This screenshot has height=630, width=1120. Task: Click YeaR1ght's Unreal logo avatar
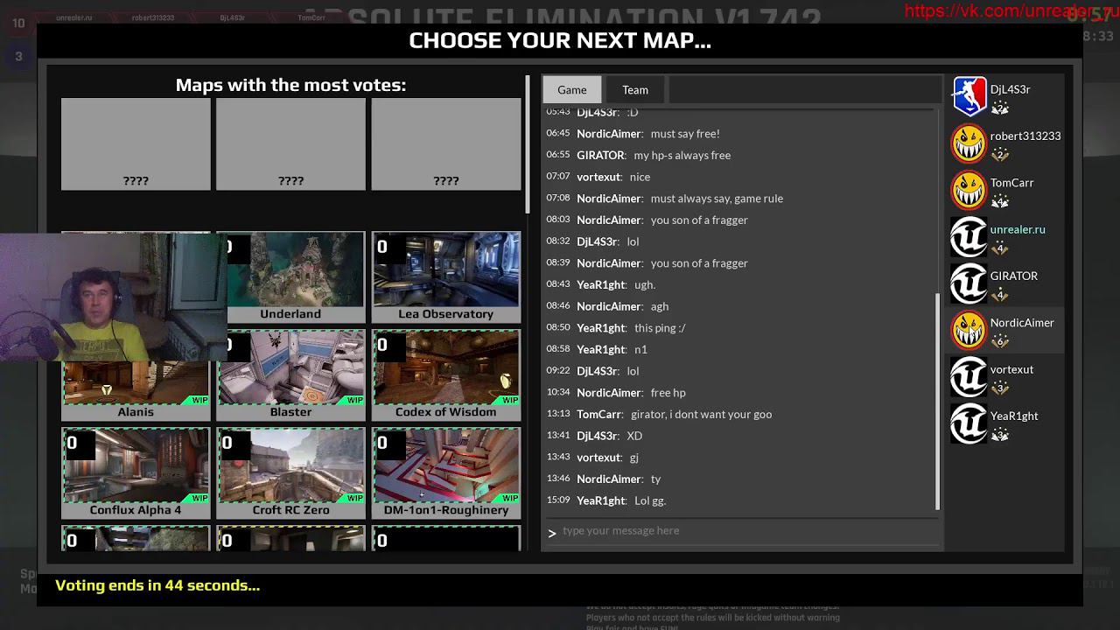969,423
